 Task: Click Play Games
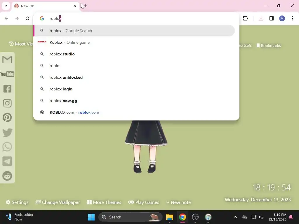click(x=144, y=202)
